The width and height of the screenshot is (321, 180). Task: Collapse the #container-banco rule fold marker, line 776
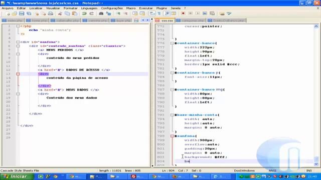[172, 43]
